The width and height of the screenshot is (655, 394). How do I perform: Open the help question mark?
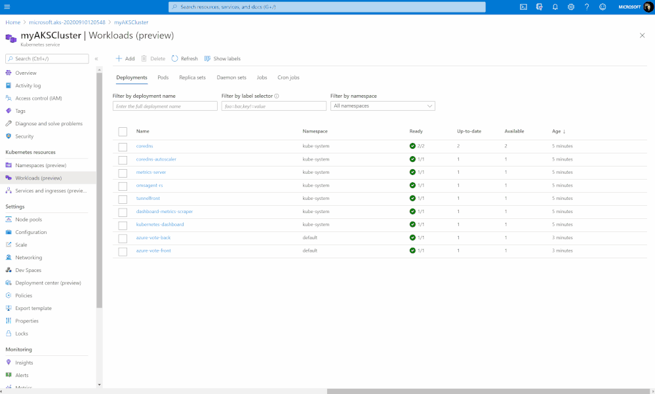(587, 7)
